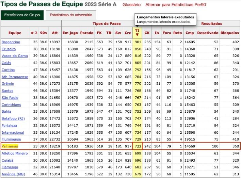Open Goiás team link
Viewport: 241px width, 179px height.
6,63
